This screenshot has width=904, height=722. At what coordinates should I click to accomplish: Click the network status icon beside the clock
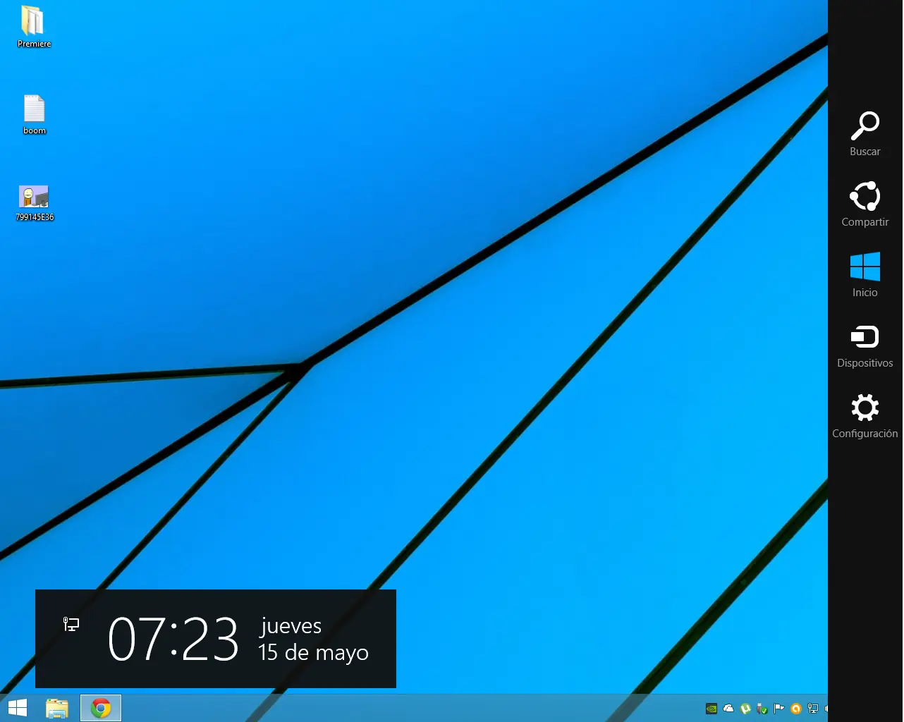[x=71, y=624]
